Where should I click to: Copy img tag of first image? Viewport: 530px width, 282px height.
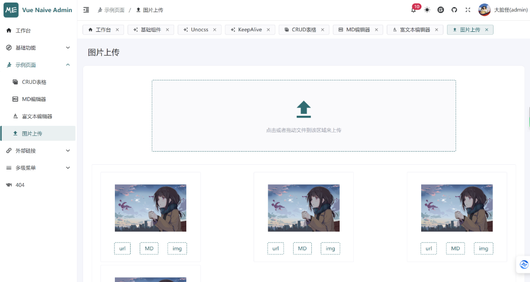coord(177,249)
